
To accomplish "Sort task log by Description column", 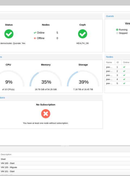I will click(65, 154).
